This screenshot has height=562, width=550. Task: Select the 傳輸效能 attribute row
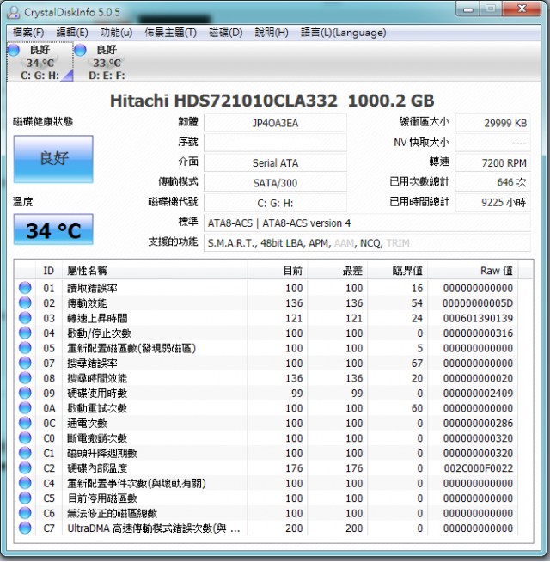click(x=266, y=302)
